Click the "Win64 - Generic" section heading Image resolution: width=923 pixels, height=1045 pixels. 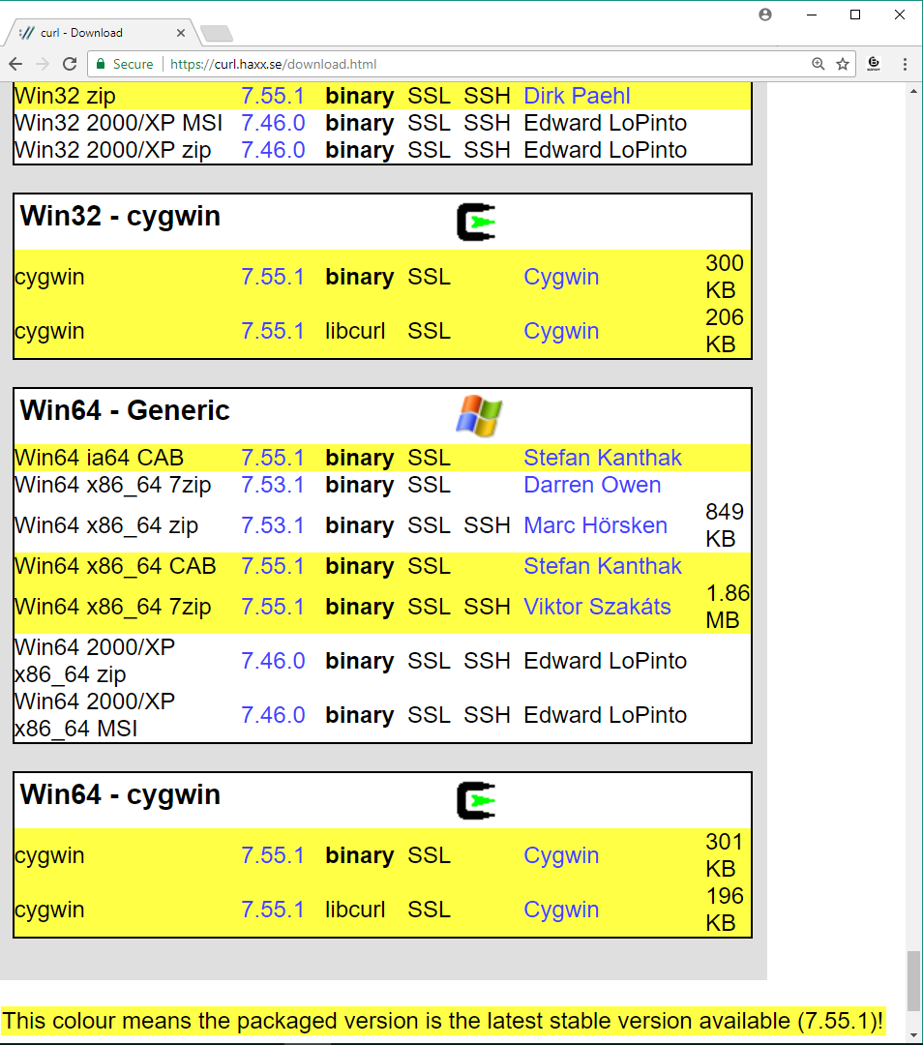tap(125, 410)
